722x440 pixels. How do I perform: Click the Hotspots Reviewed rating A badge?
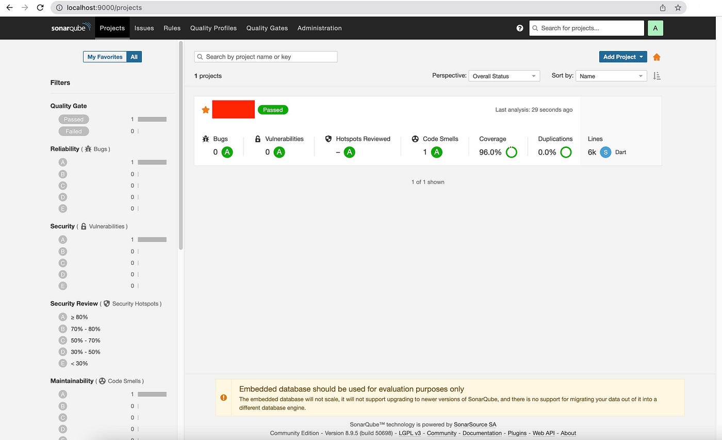click(349, 152)
